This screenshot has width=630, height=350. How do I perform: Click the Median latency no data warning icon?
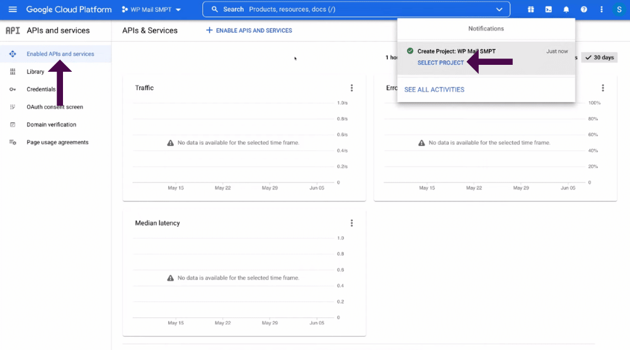point(170,278)
